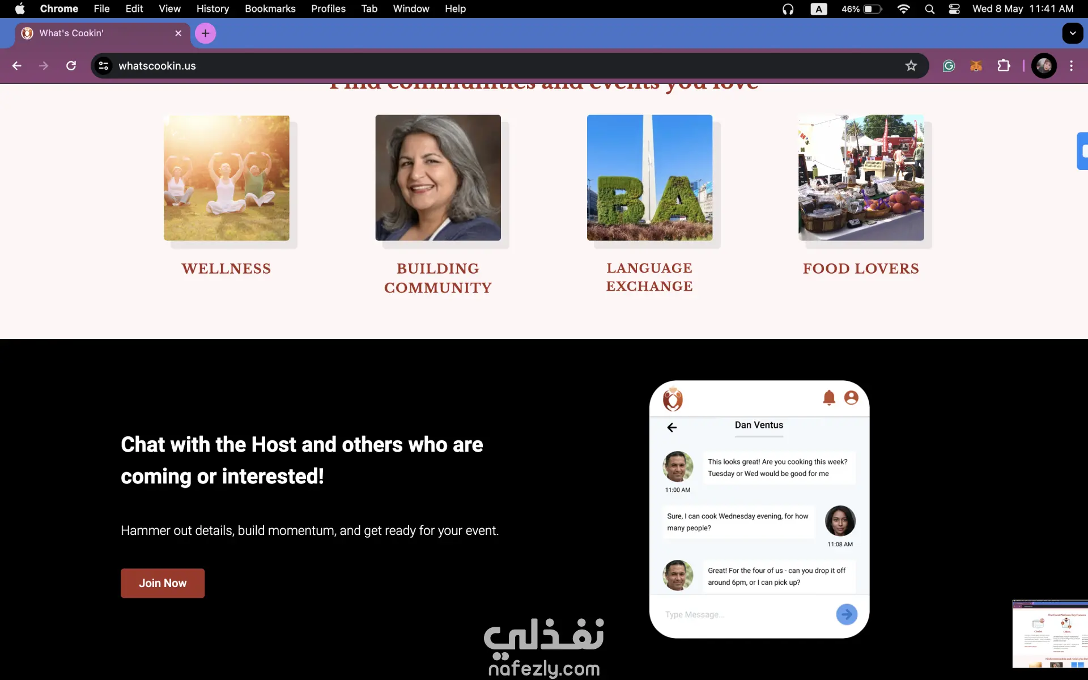Click the Wellness category image
This screenshot has width=1088, height=680.
[x=226, y=178]
